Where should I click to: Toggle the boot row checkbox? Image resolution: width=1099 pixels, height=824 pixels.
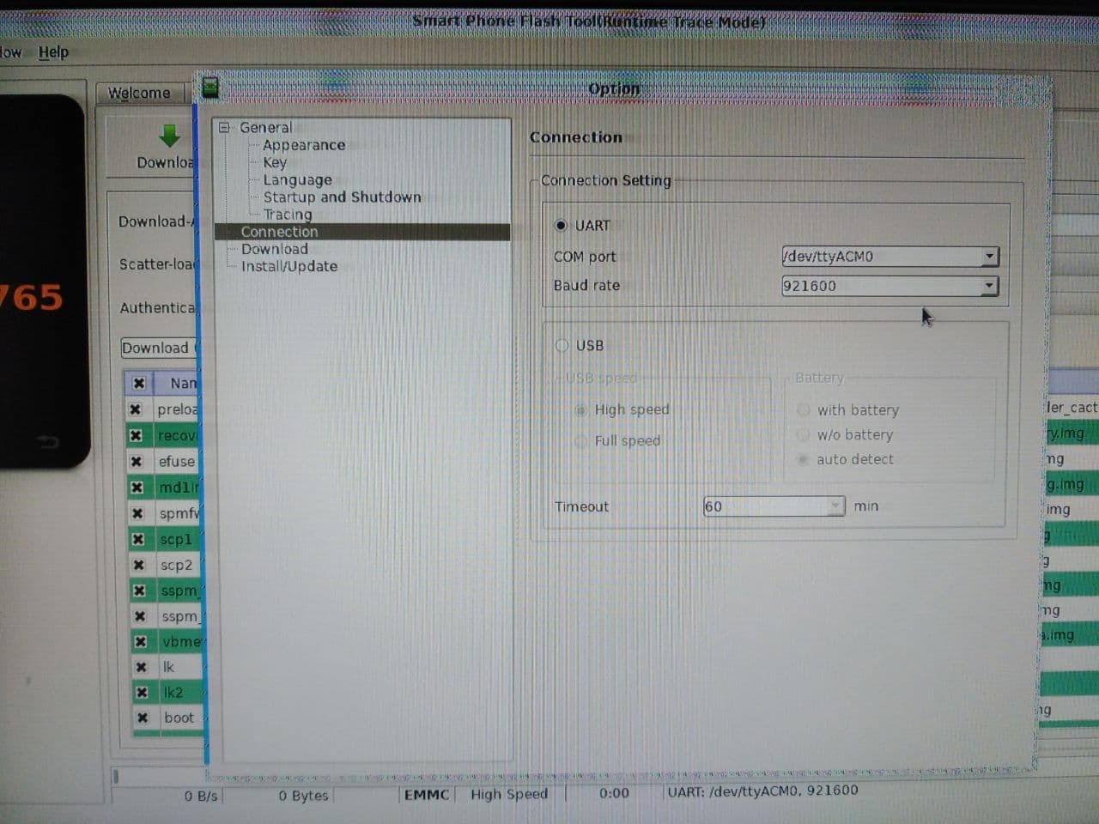click(x=143, y=718)
